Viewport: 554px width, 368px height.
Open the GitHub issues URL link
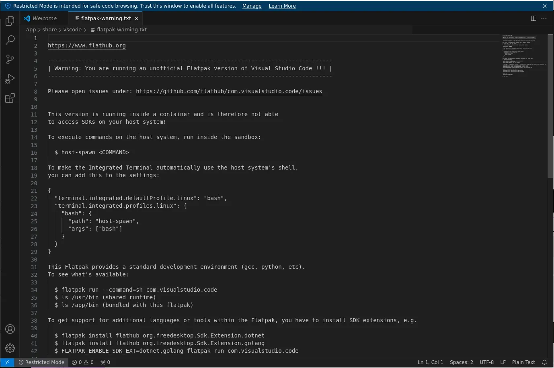pos(229,91)
